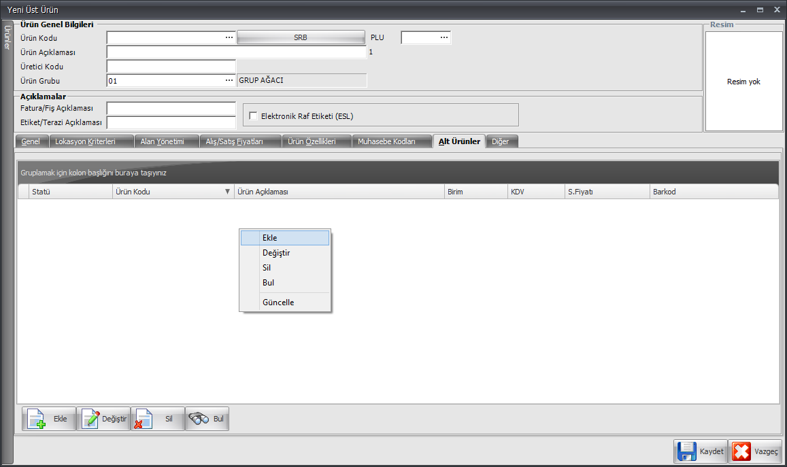The width and height of the screenshot is (787, 467).
Task: Click the Ürün Açıklaması text field
Action: coord(236,52)
